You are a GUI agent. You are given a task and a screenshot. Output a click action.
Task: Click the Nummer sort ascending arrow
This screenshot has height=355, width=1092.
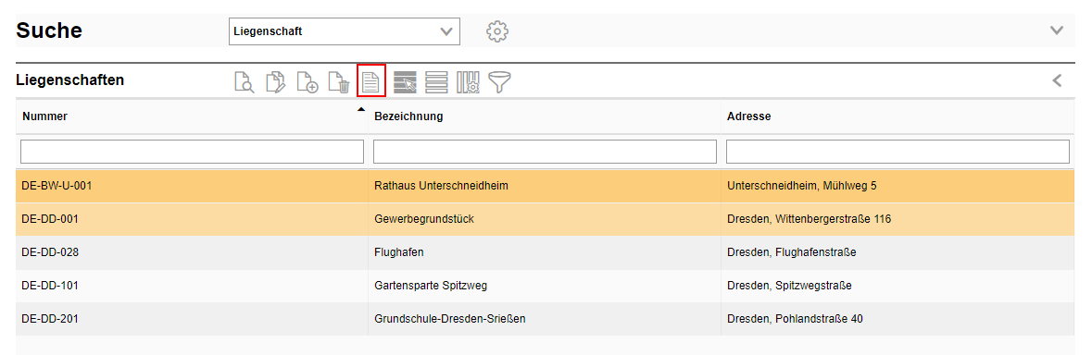click(x=360, y=109)
